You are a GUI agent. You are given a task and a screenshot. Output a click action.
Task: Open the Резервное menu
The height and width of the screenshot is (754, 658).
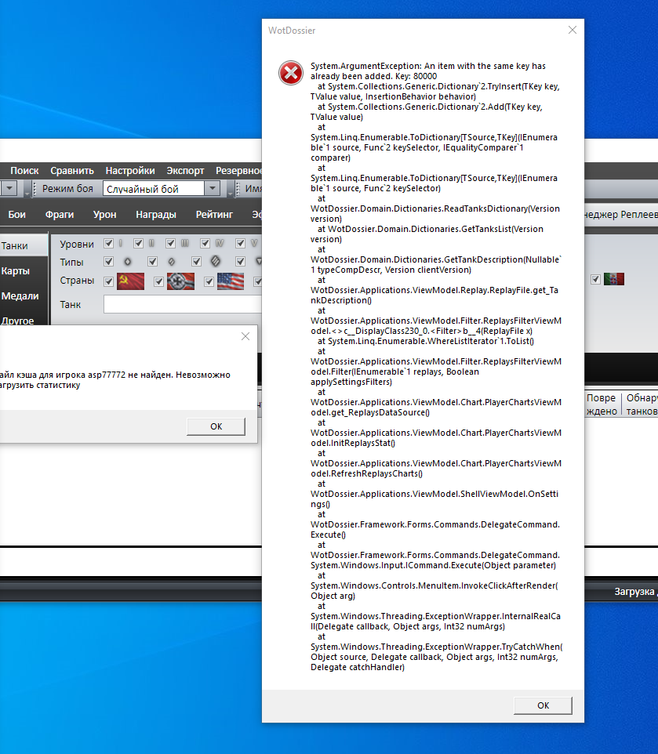point(238,171)
